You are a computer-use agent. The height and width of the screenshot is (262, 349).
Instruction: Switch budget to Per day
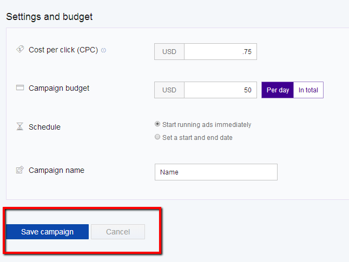[278, 90]
